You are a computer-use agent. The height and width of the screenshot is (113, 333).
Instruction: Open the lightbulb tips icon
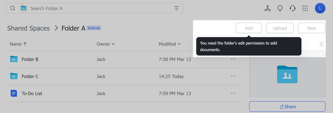coord(280,8)
